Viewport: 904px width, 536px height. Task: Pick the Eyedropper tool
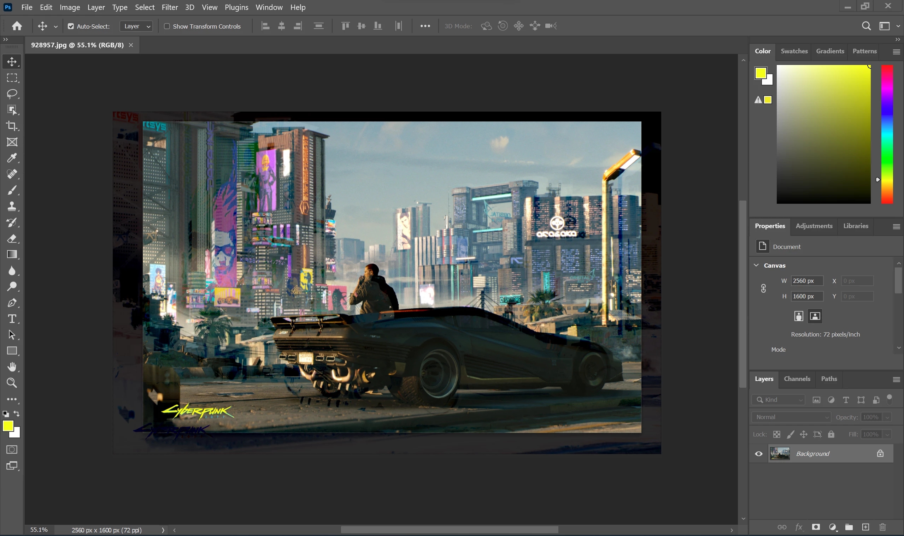[x=12, y=158]
